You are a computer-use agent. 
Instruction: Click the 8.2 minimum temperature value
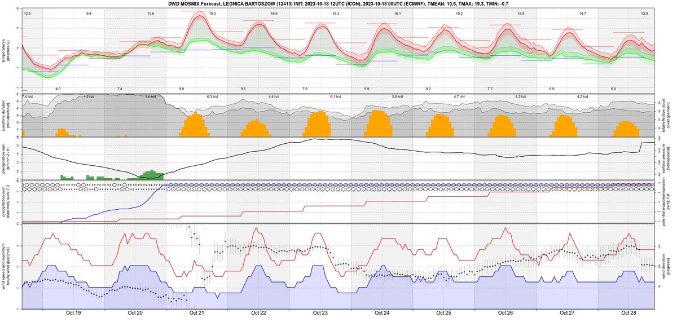click(x=428, y=89)
